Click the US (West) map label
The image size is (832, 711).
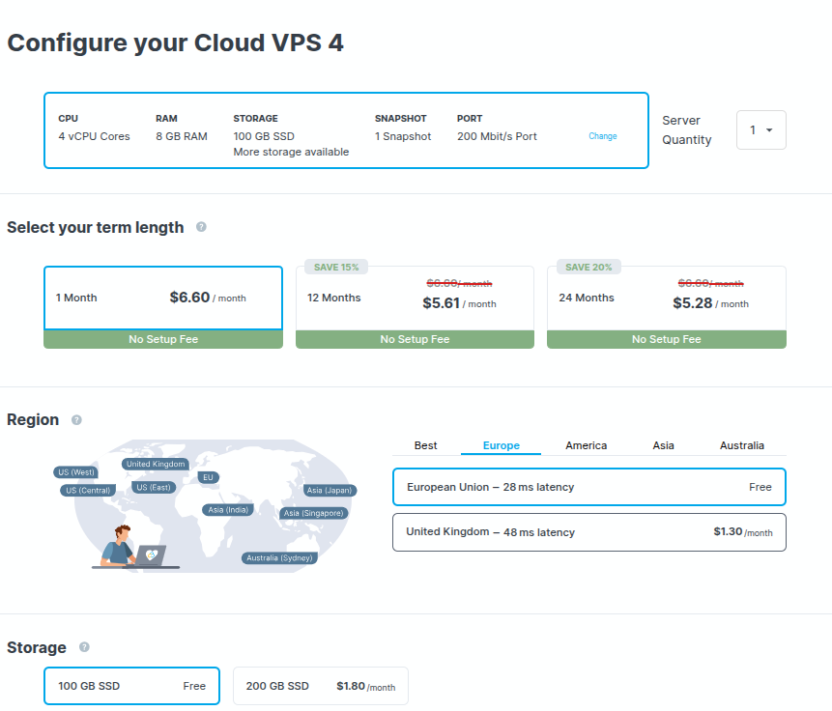click(76, 472)
